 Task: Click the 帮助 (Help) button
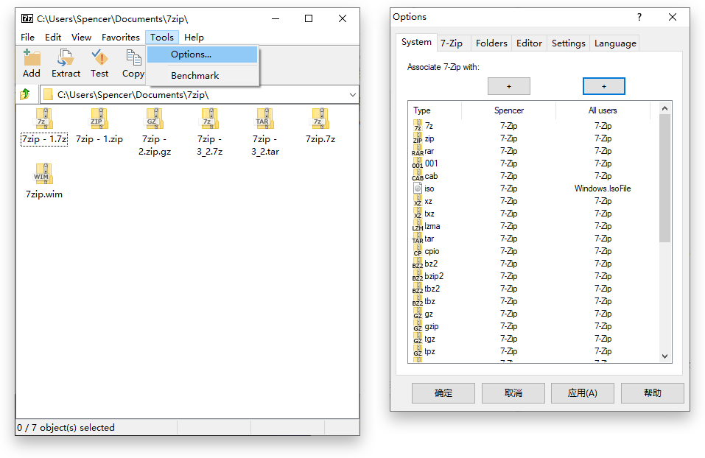(x=653, y=393)
